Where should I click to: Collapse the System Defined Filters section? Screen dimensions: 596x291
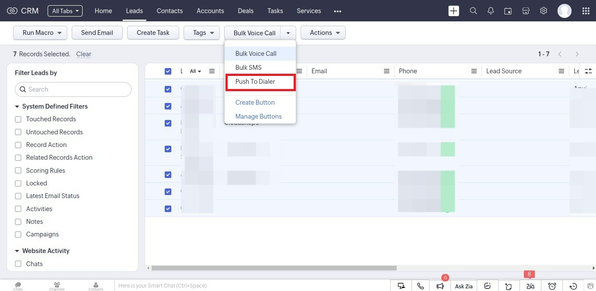(17, 106)
